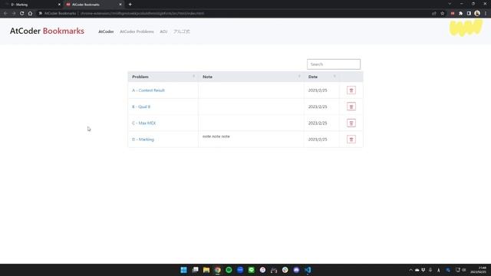The image size is (491, 276).
Task: Open the C - Max MEX problem link
Action: click(x=144, y=123)
